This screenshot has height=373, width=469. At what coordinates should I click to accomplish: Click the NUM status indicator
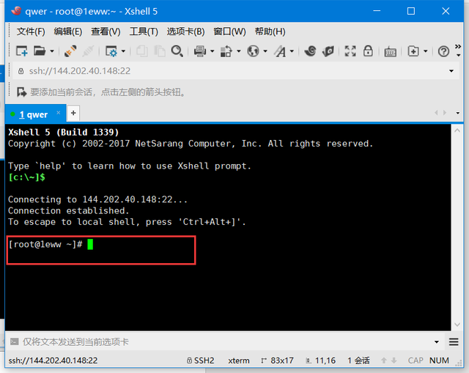pos(439,361)
